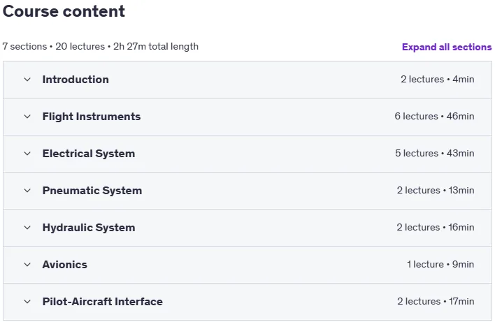Image resolution: width=495 pixels, height=322 pixels.
Task: Click the 1 lecture • 9min label
Action: pos(440,264)
